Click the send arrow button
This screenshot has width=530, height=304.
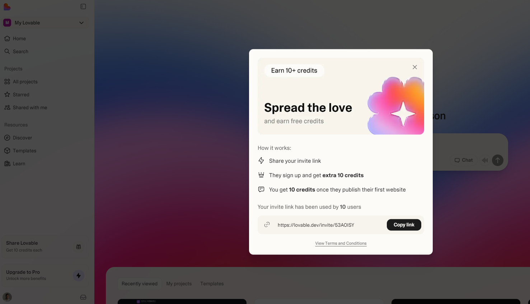[498, 160]
